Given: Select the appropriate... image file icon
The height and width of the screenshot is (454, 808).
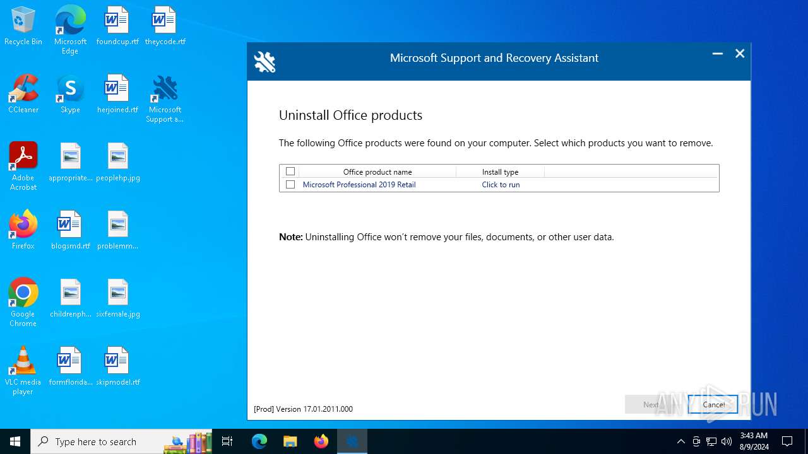Looking at the screenshot, I should [x=70, y=162].
